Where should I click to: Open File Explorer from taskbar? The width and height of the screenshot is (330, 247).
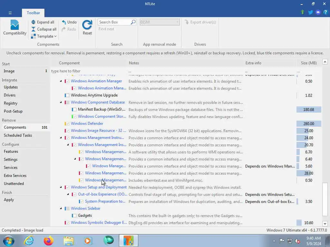point(69,241)
